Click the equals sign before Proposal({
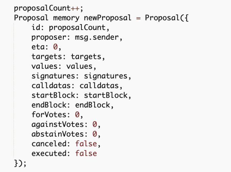 [138, 18]
